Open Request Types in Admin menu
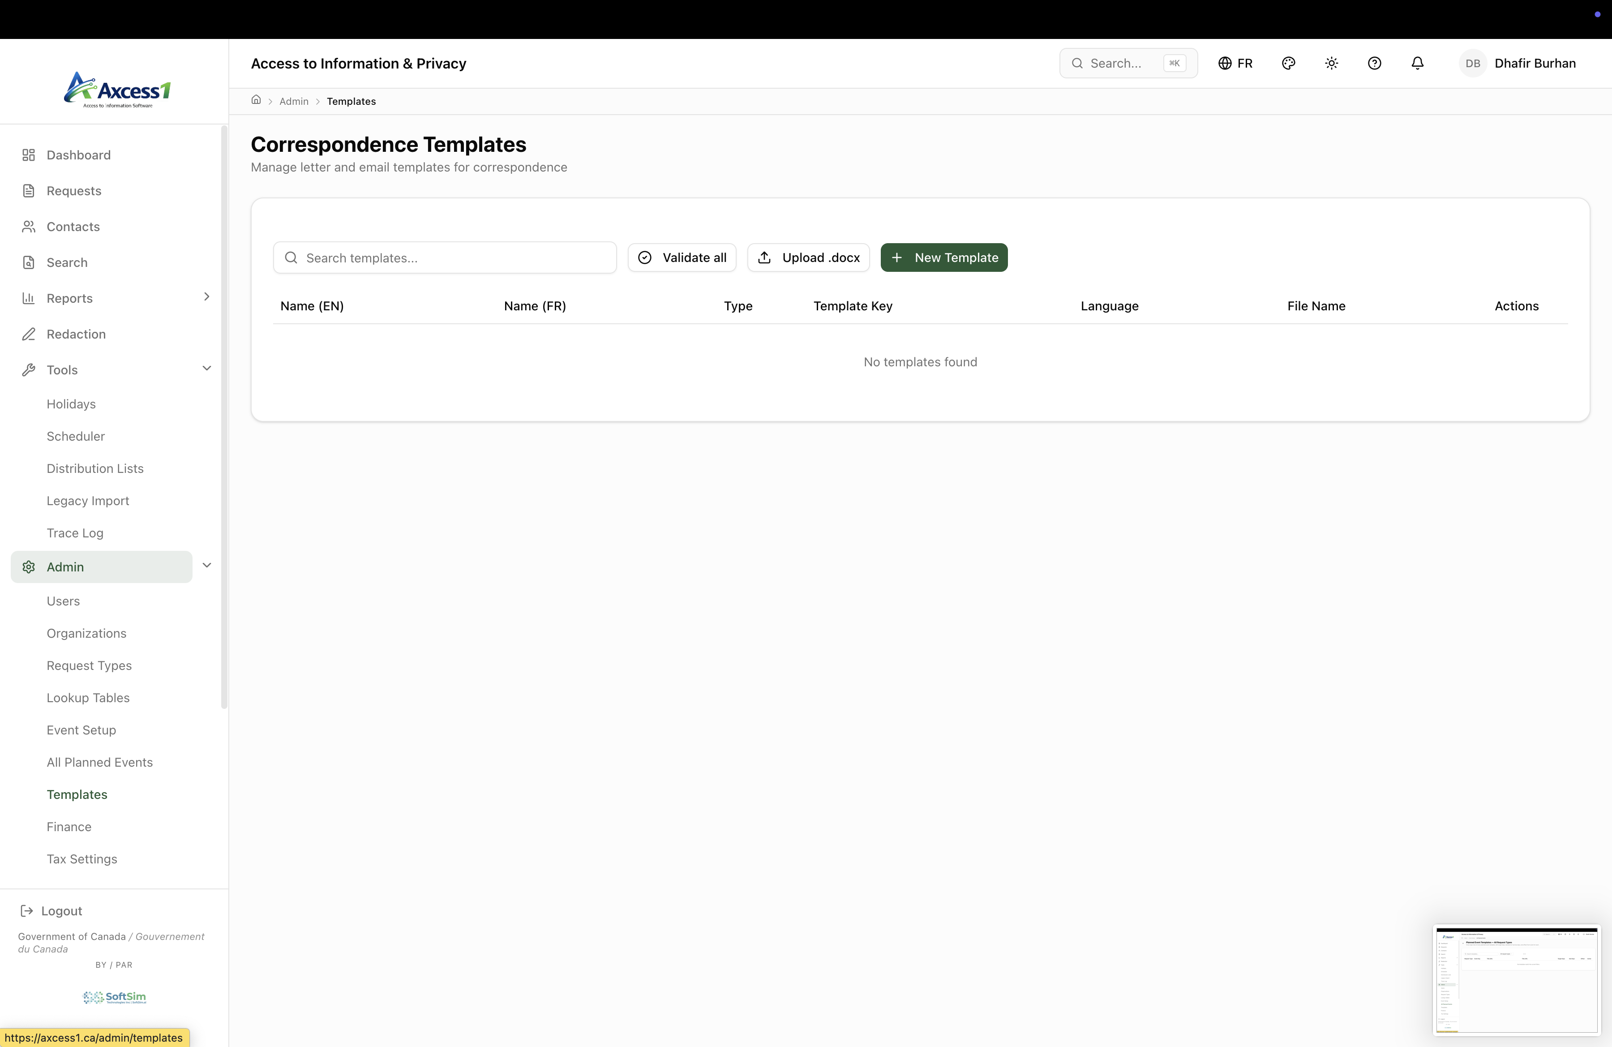The width and height of the screenshot is (1612, 1047). point(90,666)
